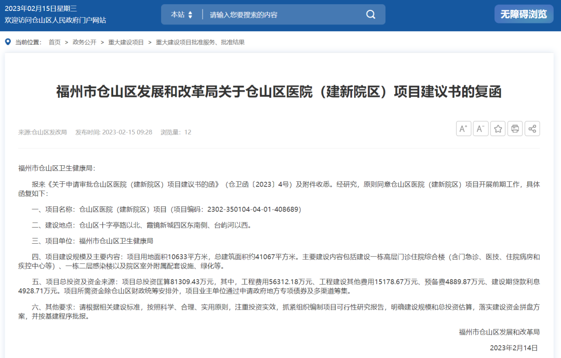Click salutation 福州市仓山区卫生健康局:

57,168
